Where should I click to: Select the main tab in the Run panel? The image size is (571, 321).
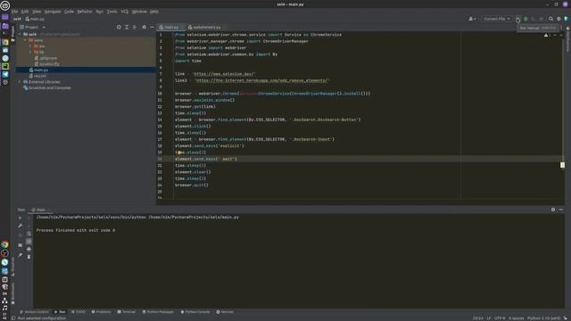(39, 210)
